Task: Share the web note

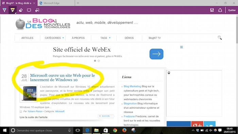Action: (x=220, y=10)
